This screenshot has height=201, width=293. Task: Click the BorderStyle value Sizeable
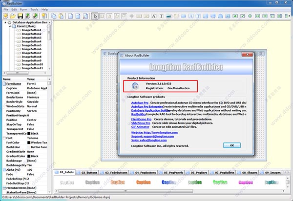[x=33, y=102]
